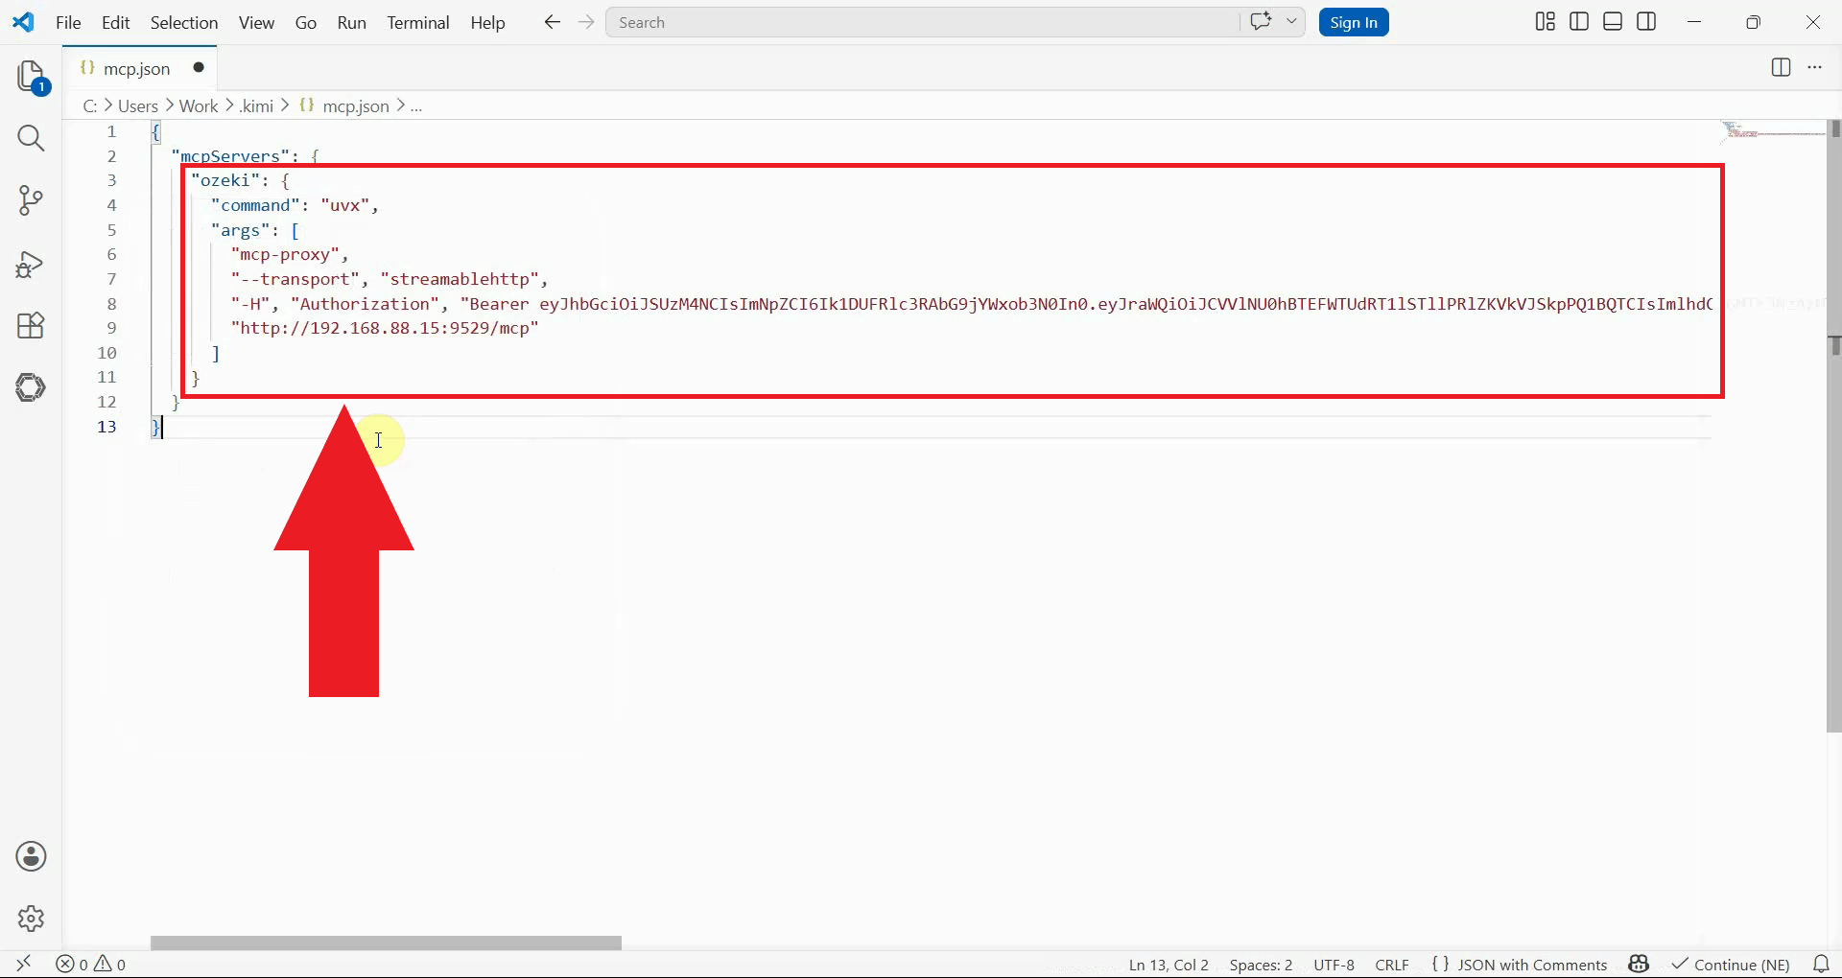This screenshot has height=978, width=1842.
Task: Show errors and warnings count
Action: [x=91, y=965]
